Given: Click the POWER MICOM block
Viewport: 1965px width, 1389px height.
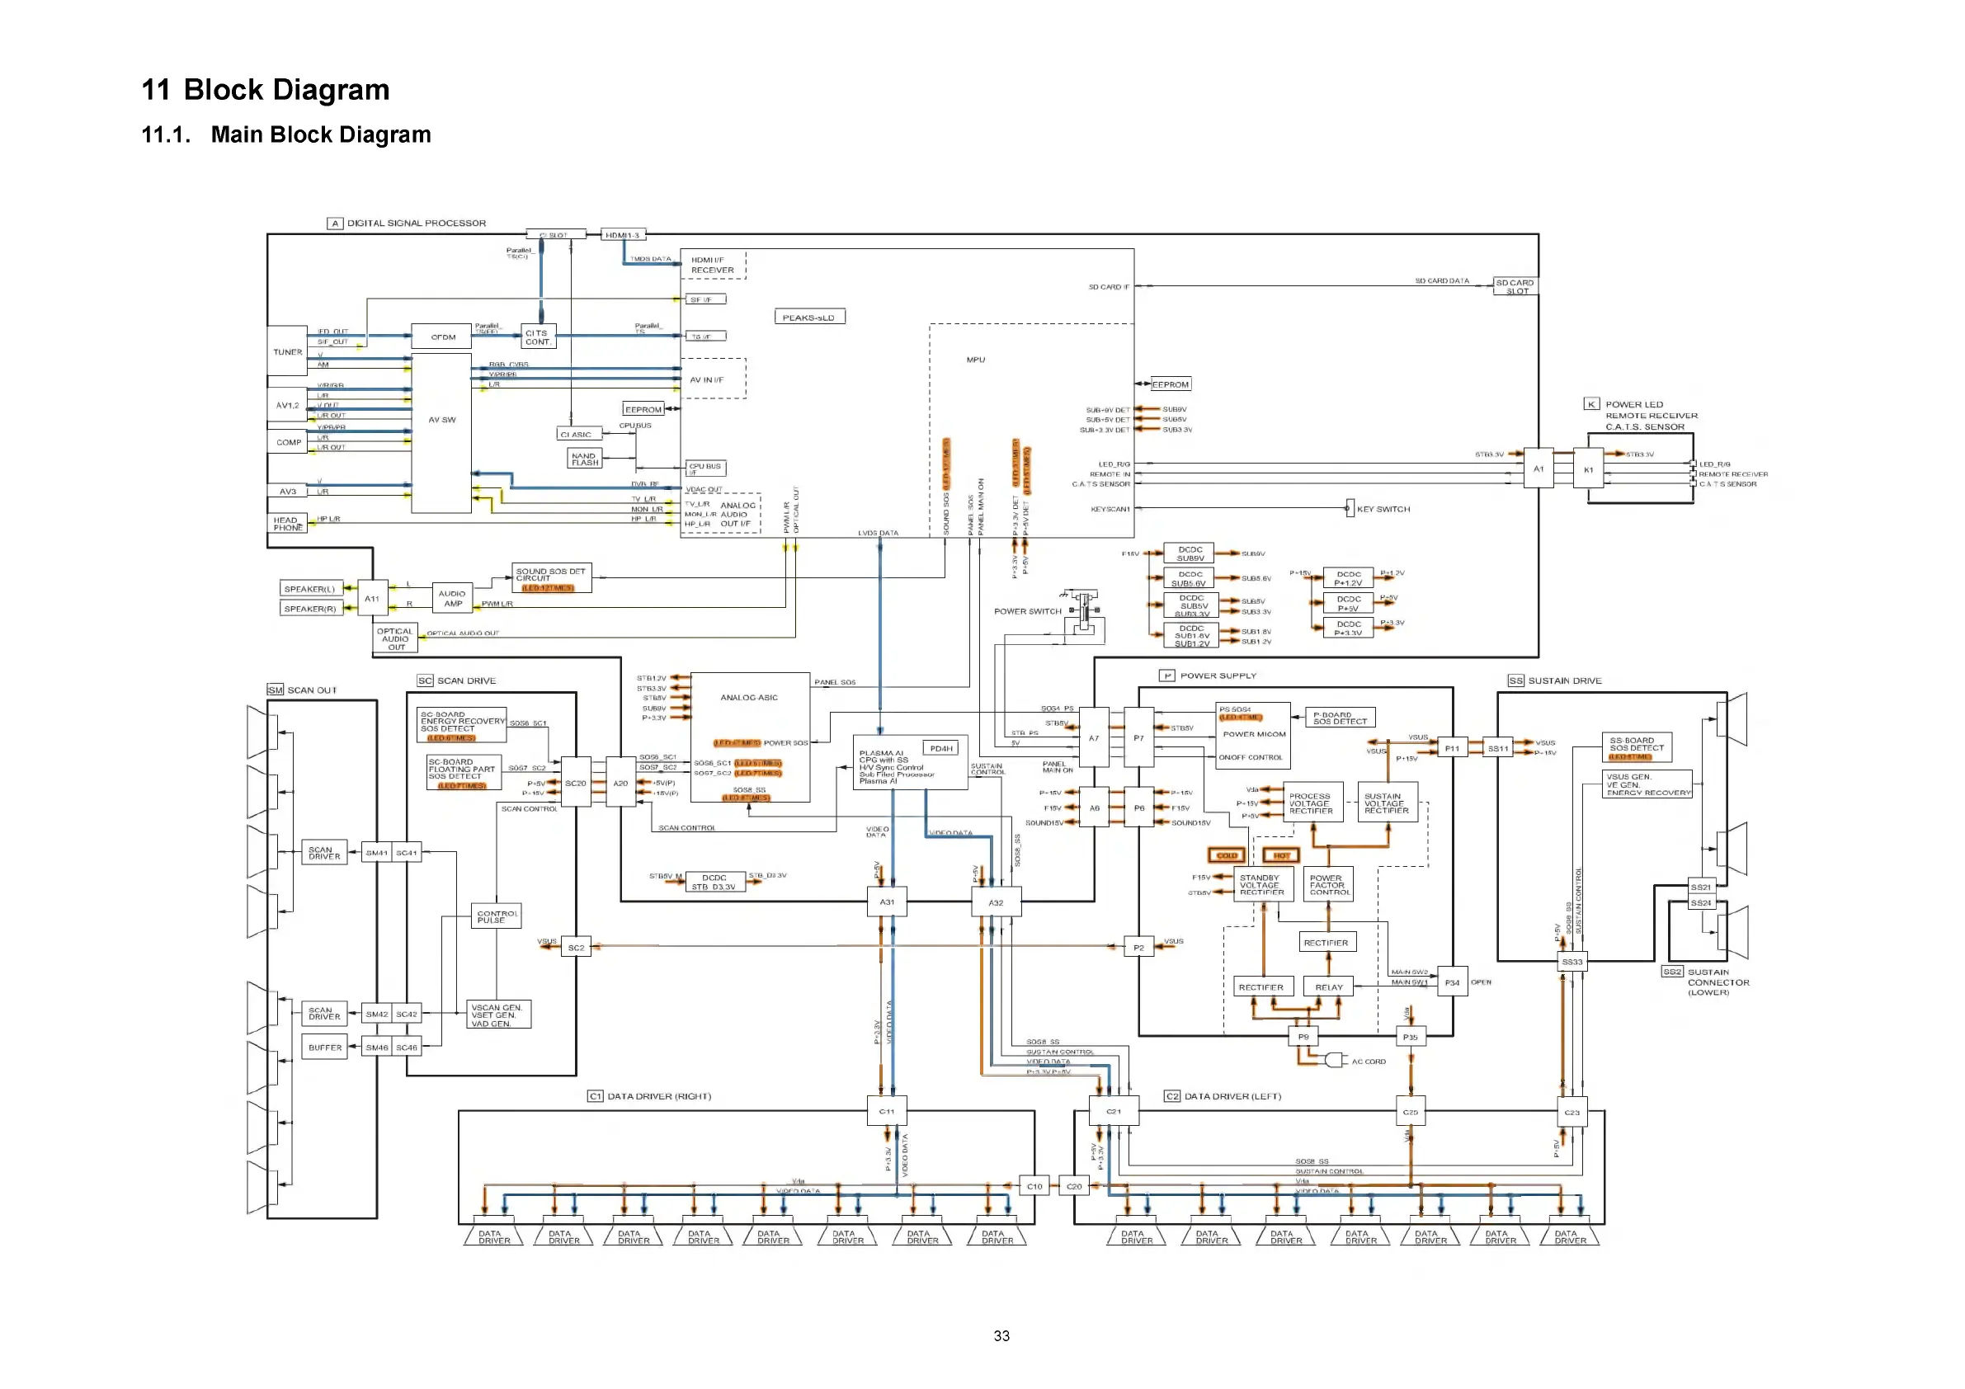Looking at the screenshot, I should tap(1253, 734).
